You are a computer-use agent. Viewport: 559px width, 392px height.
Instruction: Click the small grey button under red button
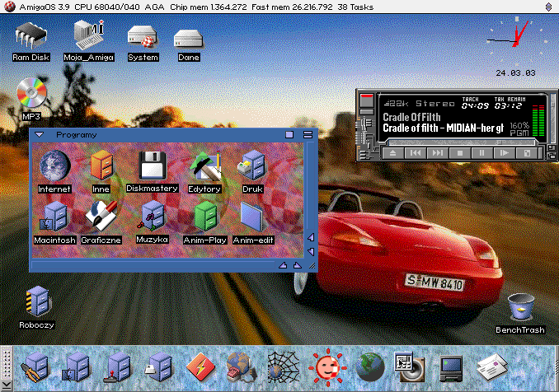point(367,112)
